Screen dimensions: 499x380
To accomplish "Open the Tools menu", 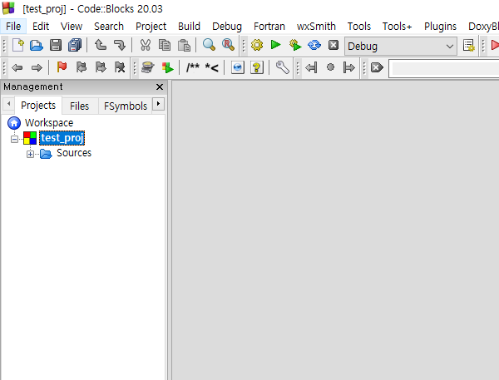I will click(x=359, y=26).
